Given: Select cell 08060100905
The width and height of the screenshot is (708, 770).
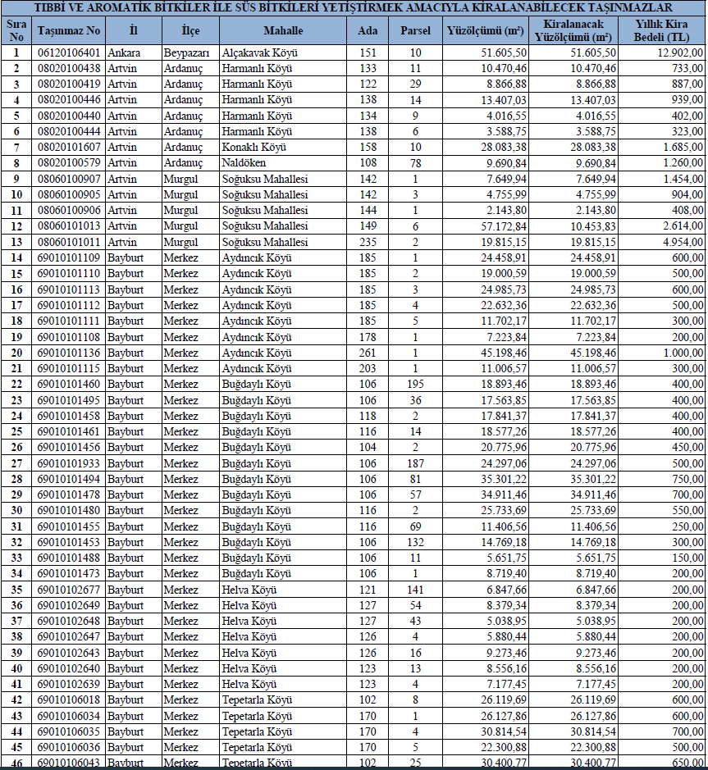Looking at the screenshot, I should 69,194.
